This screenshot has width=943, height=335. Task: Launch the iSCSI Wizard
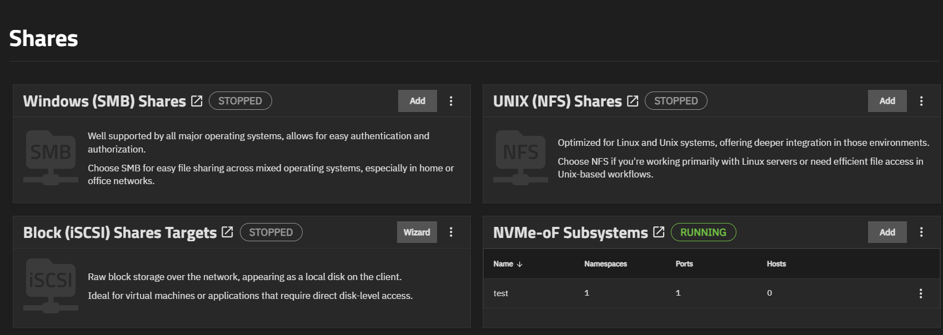[417, 232]
